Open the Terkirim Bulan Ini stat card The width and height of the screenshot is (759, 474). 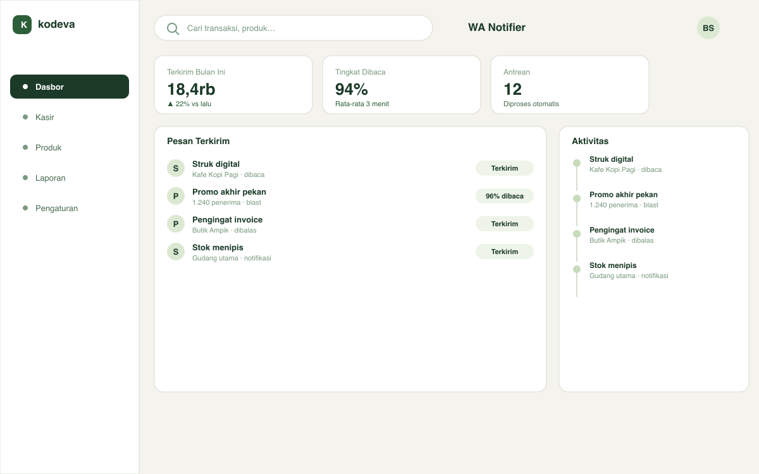click(x=233, y=85)
